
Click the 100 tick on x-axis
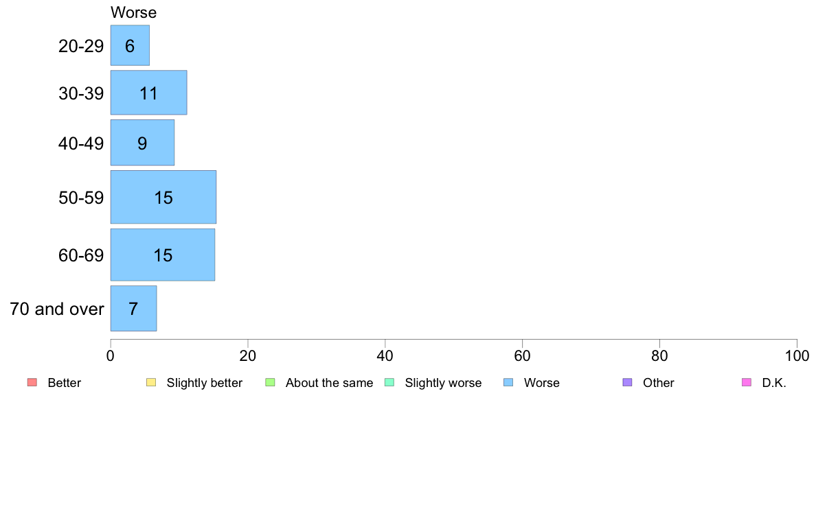[x=797, y=355]
